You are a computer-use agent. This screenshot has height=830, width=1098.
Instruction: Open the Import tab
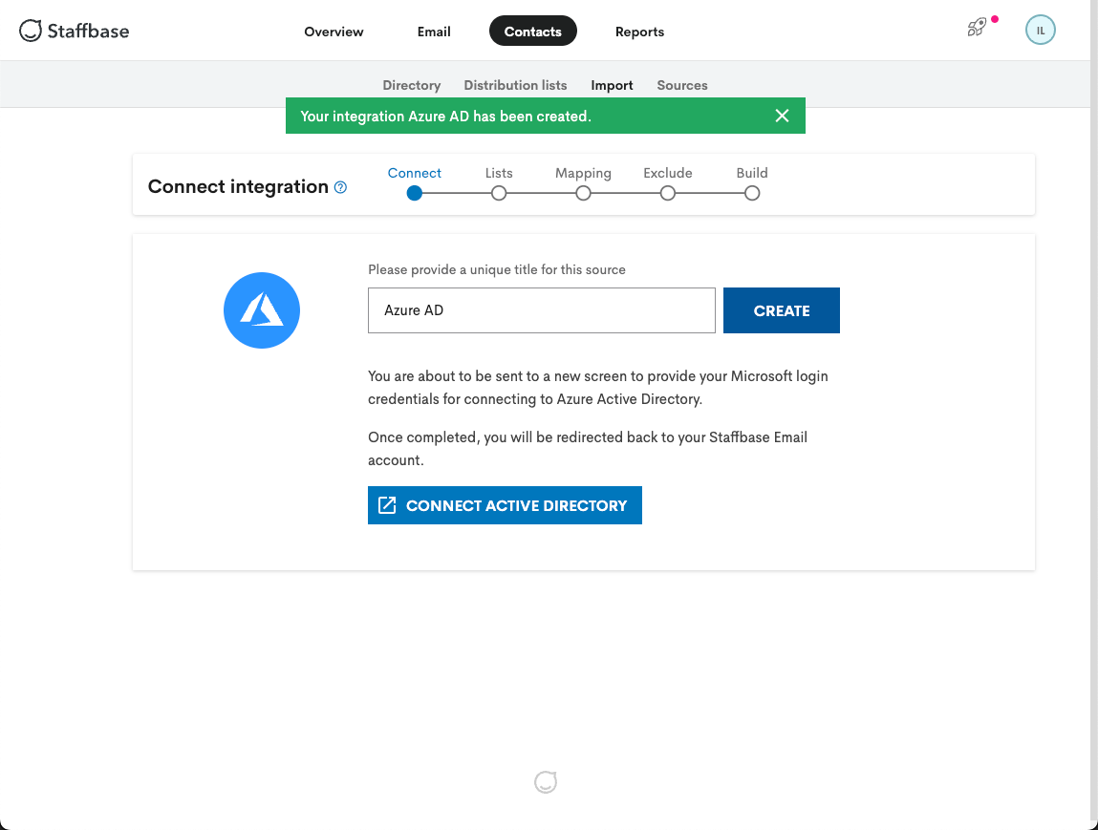pyautogui.click(x=612, y=85)
